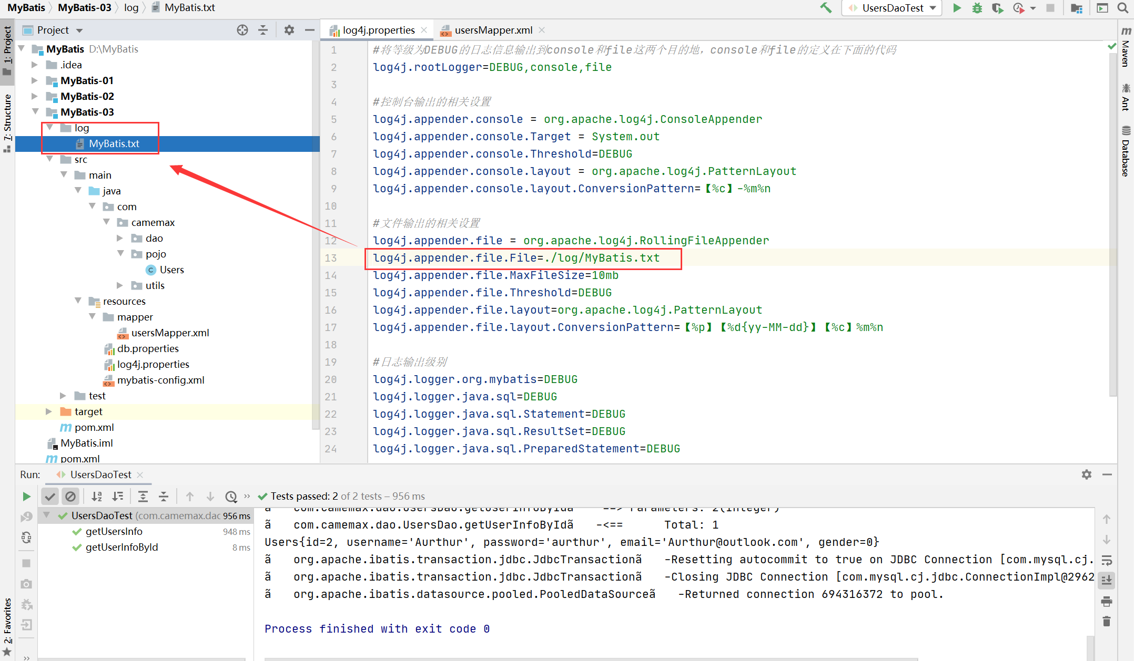Expand the dao package

[120, 238]
